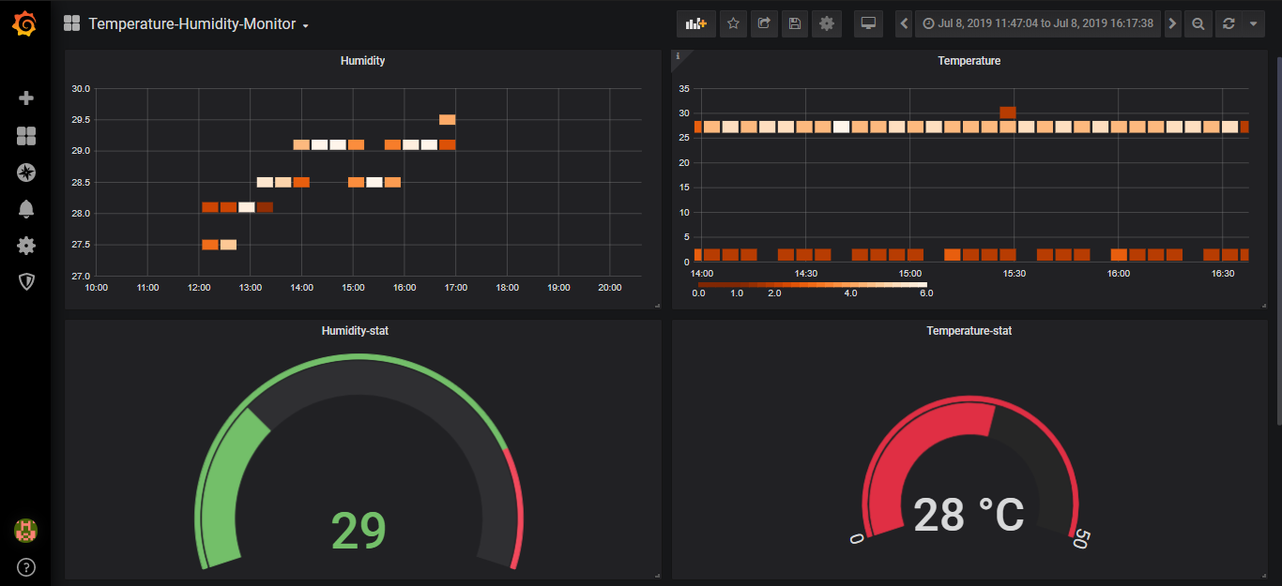This screenshot has height=586, width=1282.
Task: Open the Dashboards icon in sidebar
Action: coord(26,136)
